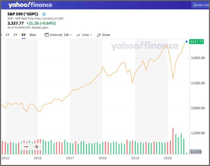The width and height of the screenshot is (210, 166).
Task: Click the Quote Lookup field
Action: (201, 5)
